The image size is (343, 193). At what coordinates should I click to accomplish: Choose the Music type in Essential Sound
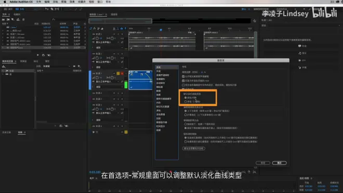(x=302, y=53)
